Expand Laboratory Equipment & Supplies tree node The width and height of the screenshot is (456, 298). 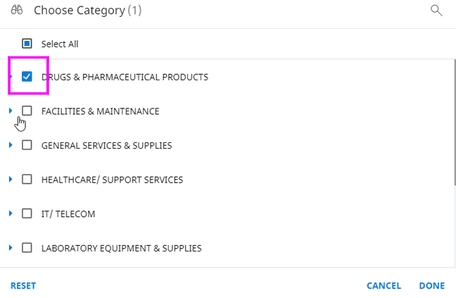tap(11, 248)
